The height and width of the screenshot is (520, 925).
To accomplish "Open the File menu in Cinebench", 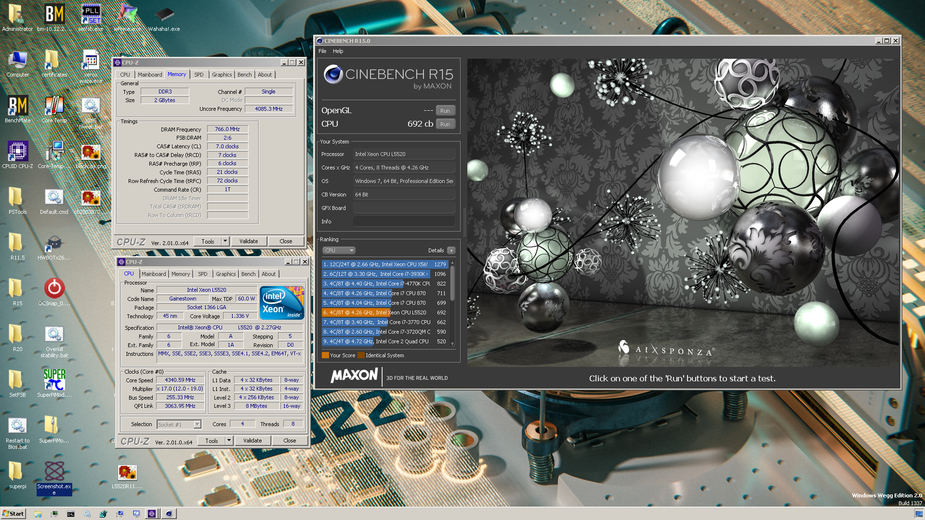I will coord(322,51).
